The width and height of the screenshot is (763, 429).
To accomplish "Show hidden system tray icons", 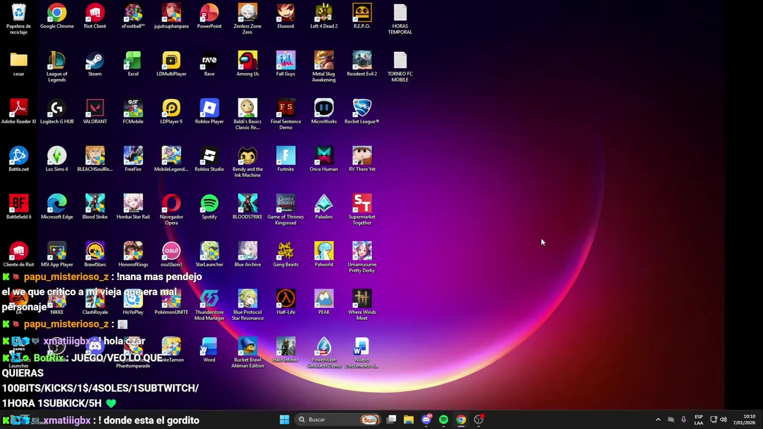I will (x=658, y=419).
